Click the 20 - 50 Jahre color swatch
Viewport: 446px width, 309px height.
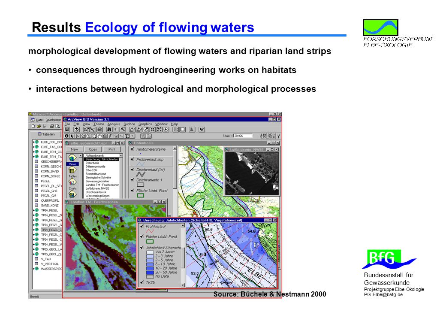click(x=150, y=272)
